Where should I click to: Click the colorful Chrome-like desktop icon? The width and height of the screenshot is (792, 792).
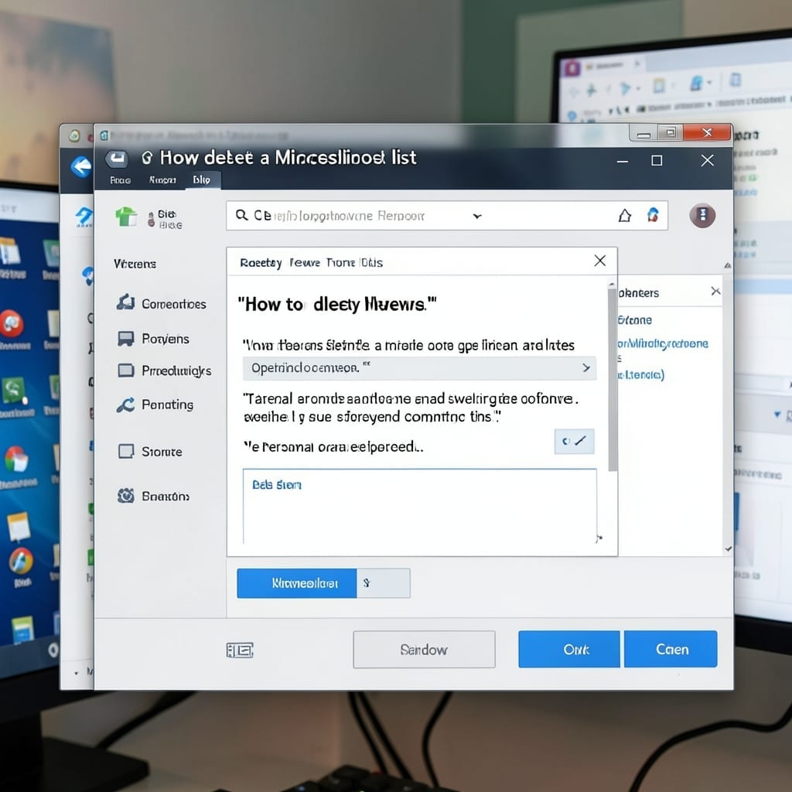click(17, 459)
